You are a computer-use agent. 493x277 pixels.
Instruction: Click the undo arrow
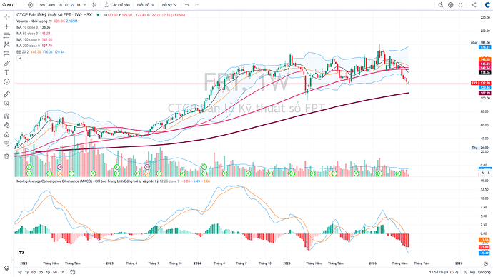(x=187, y=5)
